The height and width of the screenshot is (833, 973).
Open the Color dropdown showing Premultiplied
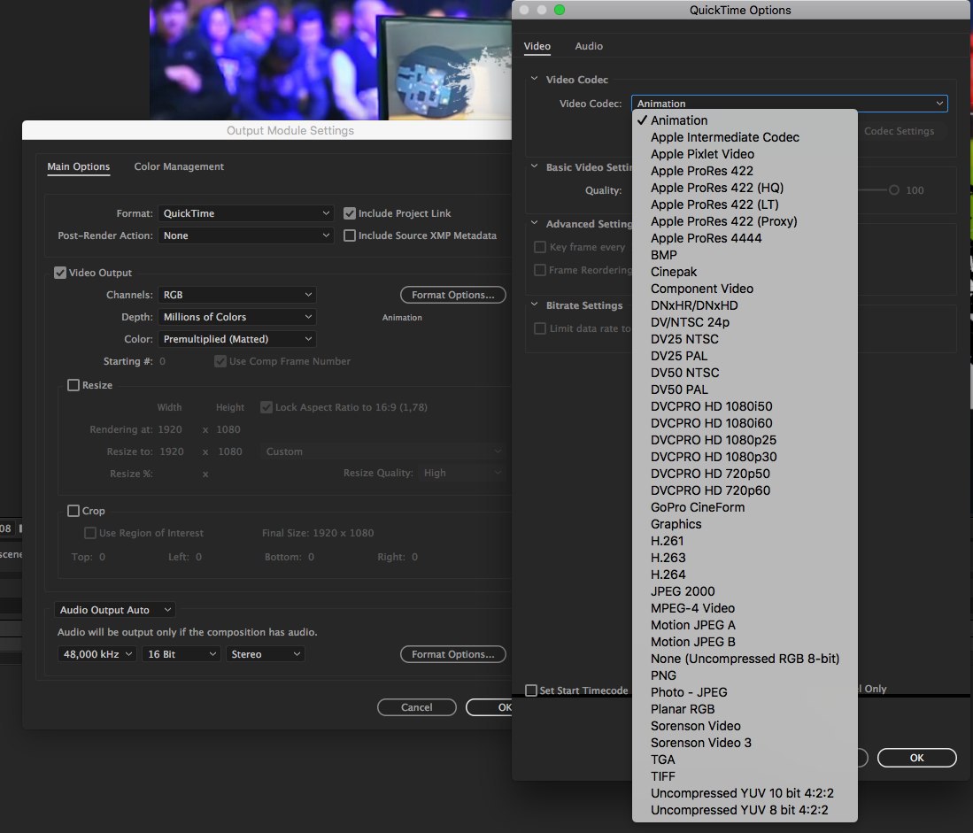click(237, 339)
